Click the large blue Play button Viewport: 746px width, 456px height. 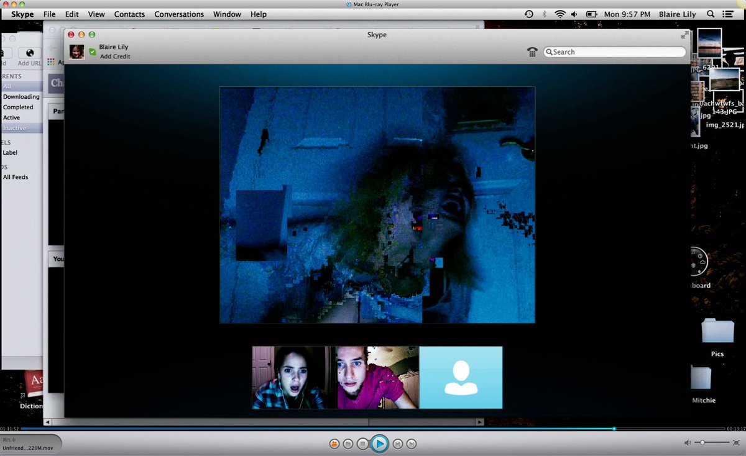coord(379,444)
